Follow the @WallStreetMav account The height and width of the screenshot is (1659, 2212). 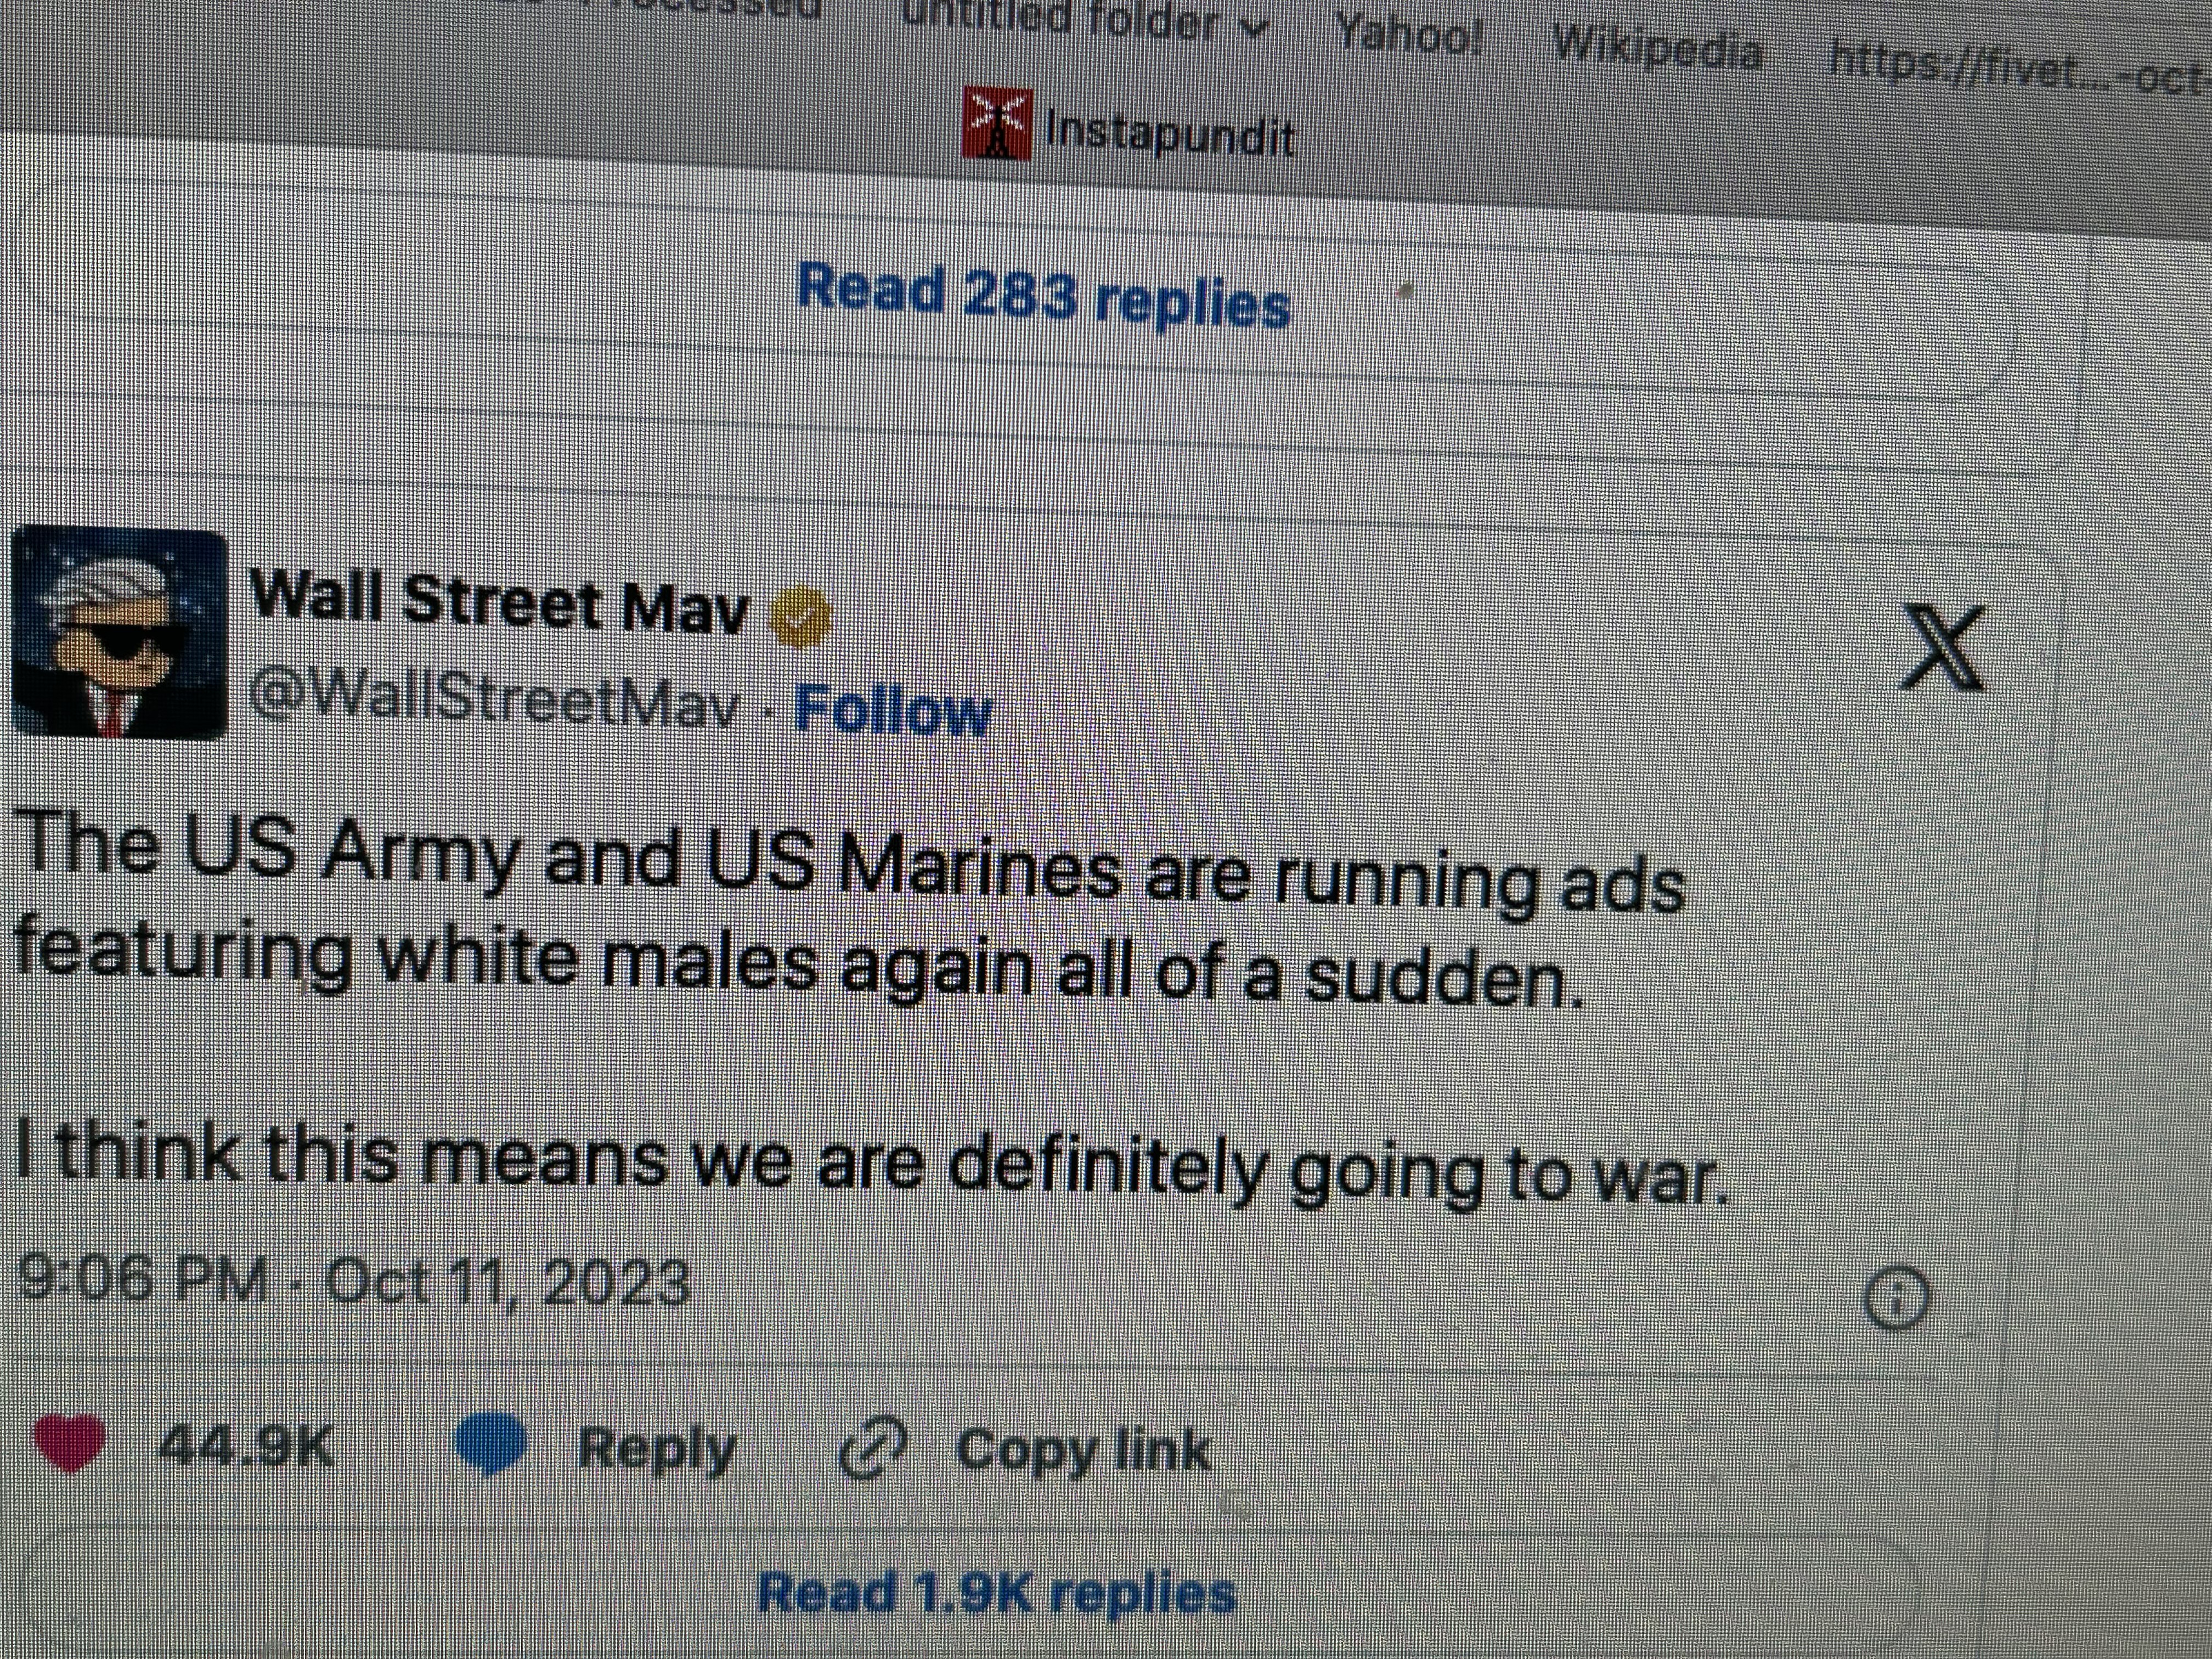pos(892,711)
